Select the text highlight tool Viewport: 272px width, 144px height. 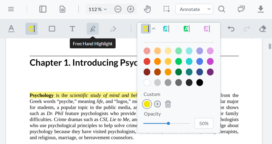point(31,29)
